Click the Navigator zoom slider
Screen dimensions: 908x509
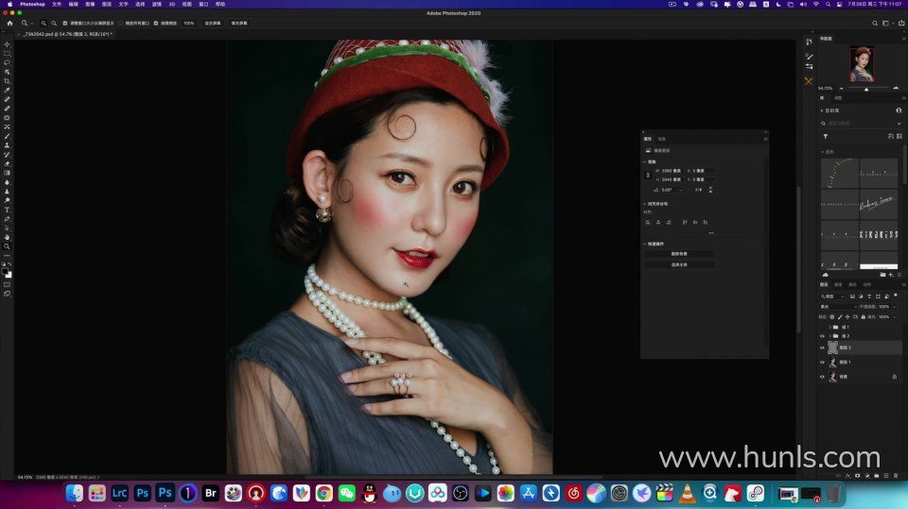point(867,89)
